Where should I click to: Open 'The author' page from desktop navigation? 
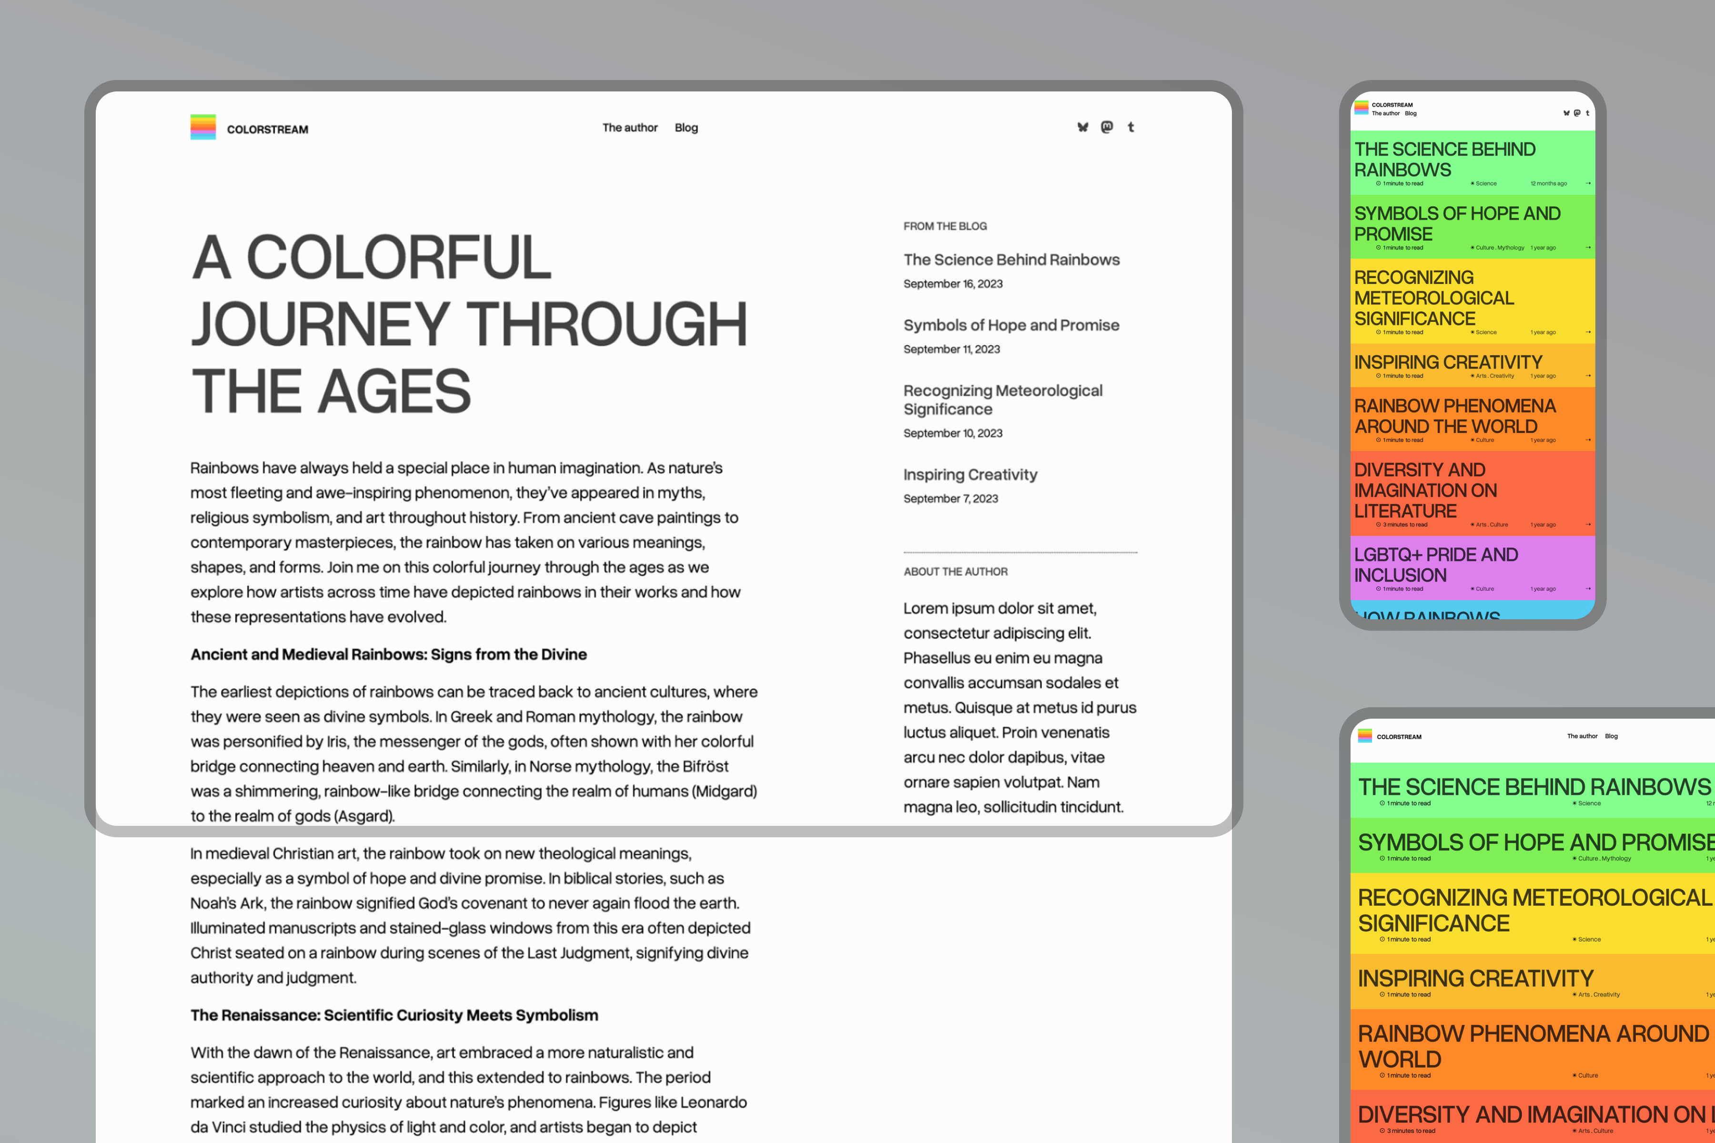click(x=630, y=127)
